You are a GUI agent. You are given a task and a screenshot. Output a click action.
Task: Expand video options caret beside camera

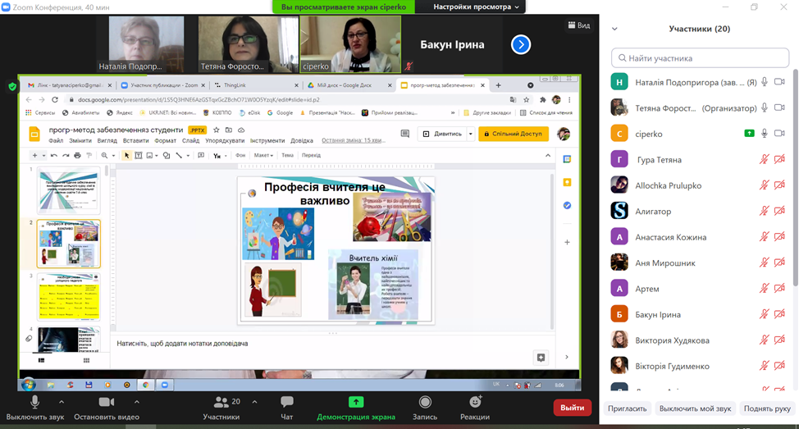tap(135, 402)
